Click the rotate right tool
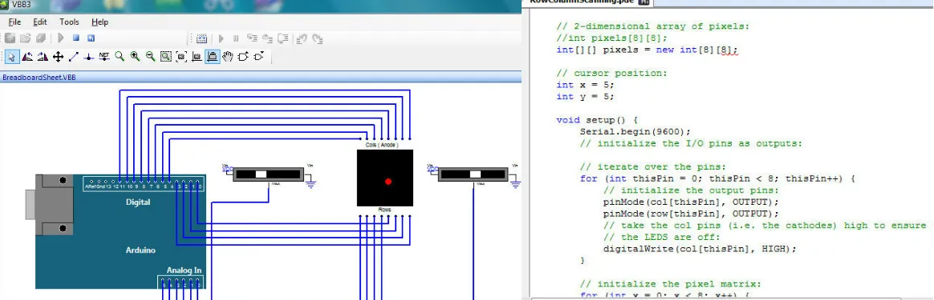This screenshot has height=300, width=934. pyautogui.click(x=43, y=57)
